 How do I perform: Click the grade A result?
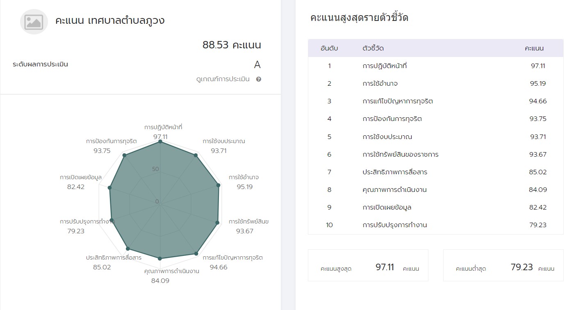[257, 65]
